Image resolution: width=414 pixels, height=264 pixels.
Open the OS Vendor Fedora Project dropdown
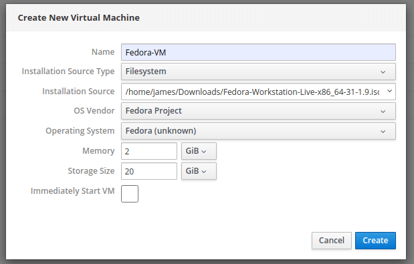tap(258, 111)
